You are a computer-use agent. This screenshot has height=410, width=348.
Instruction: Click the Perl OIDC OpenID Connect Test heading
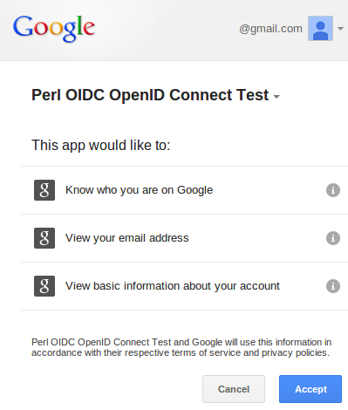point(150,95)
